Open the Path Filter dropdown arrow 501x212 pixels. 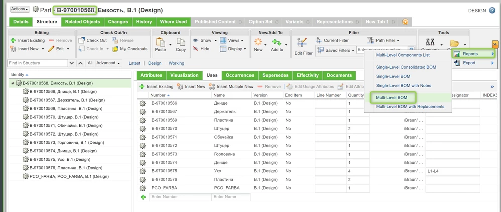[x=398, y=40]
